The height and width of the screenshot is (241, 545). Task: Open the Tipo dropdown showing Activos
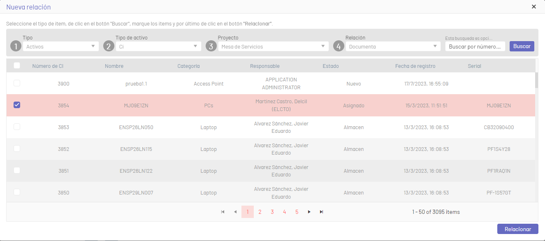61,46
